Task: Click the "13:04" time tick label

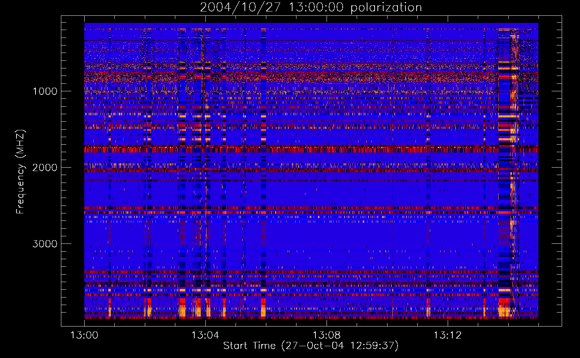Action: [x=205, y=335]
